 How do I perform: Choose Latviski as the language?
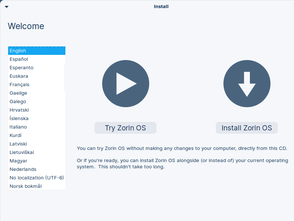[37, 144]
